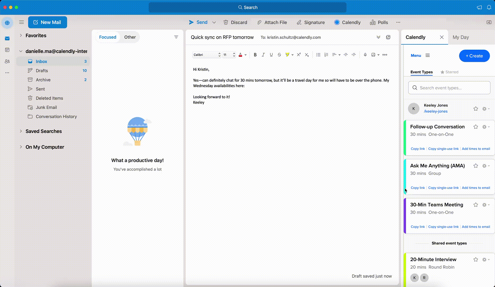This screenshot has width=495, height=287.
Task: Star the 30-Min Teams Meeting event
Action: [x=476, y=205]
